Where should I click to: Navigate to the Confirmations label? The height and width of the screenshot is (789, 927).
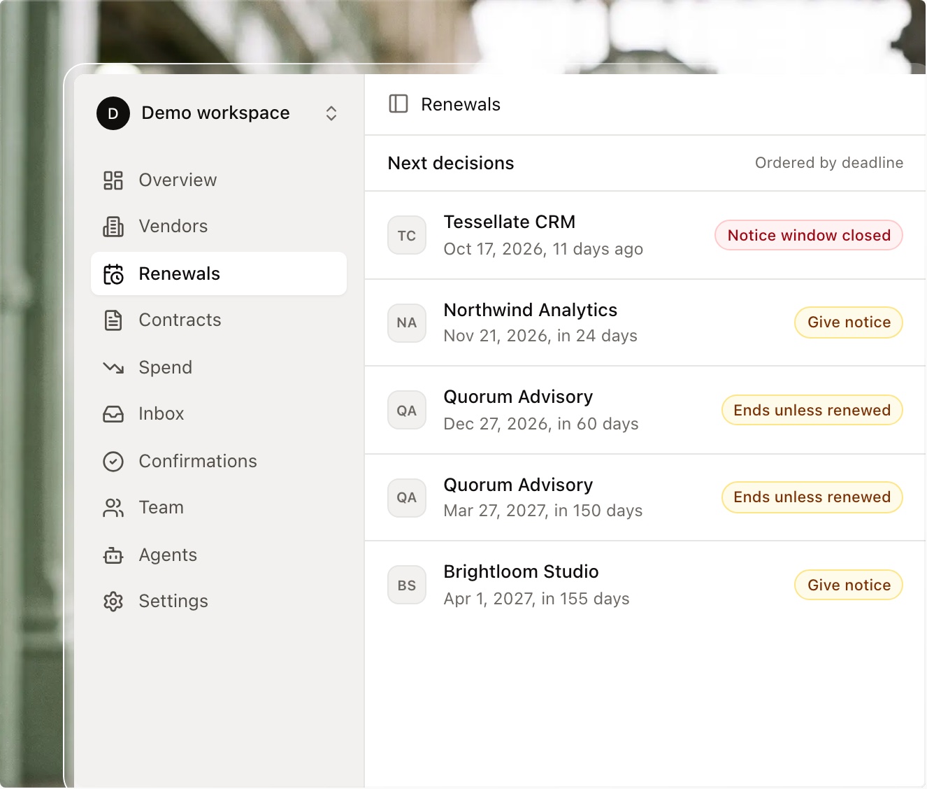coord(198,462)
